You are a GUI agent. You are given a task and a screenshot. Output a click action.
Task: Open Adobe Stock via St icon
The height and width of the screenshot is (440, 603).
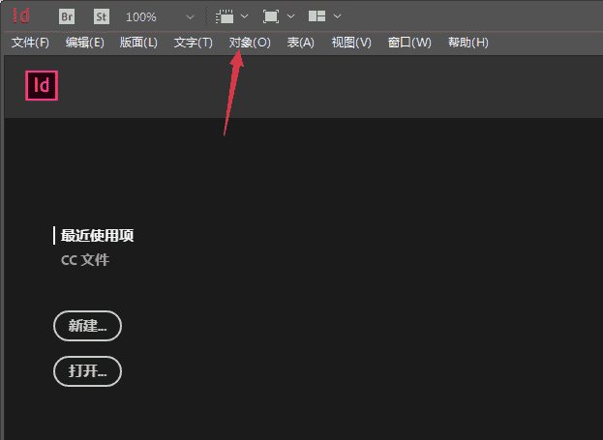pos(102,16)
